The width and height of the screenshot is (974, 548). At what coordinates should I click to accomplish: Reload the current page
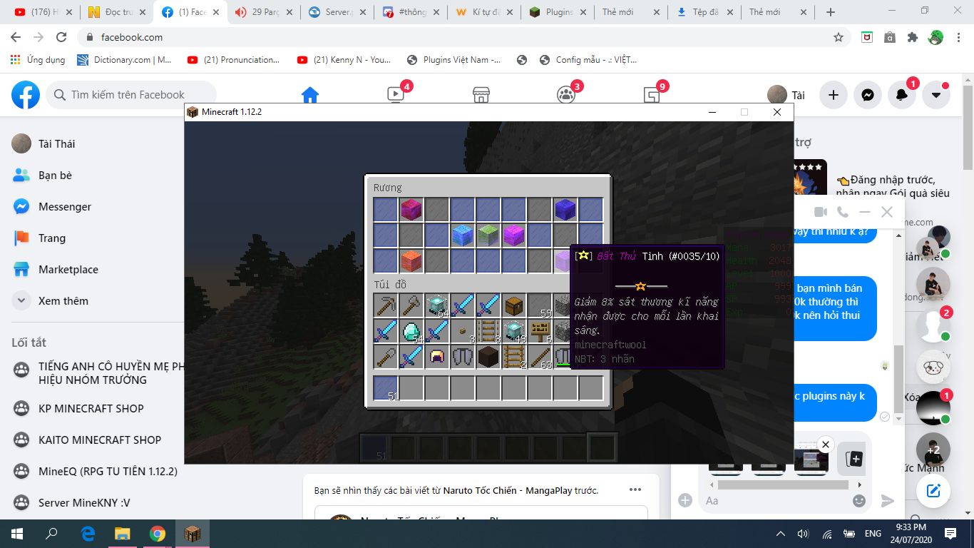pyautogui.click(x=61, y=37)
